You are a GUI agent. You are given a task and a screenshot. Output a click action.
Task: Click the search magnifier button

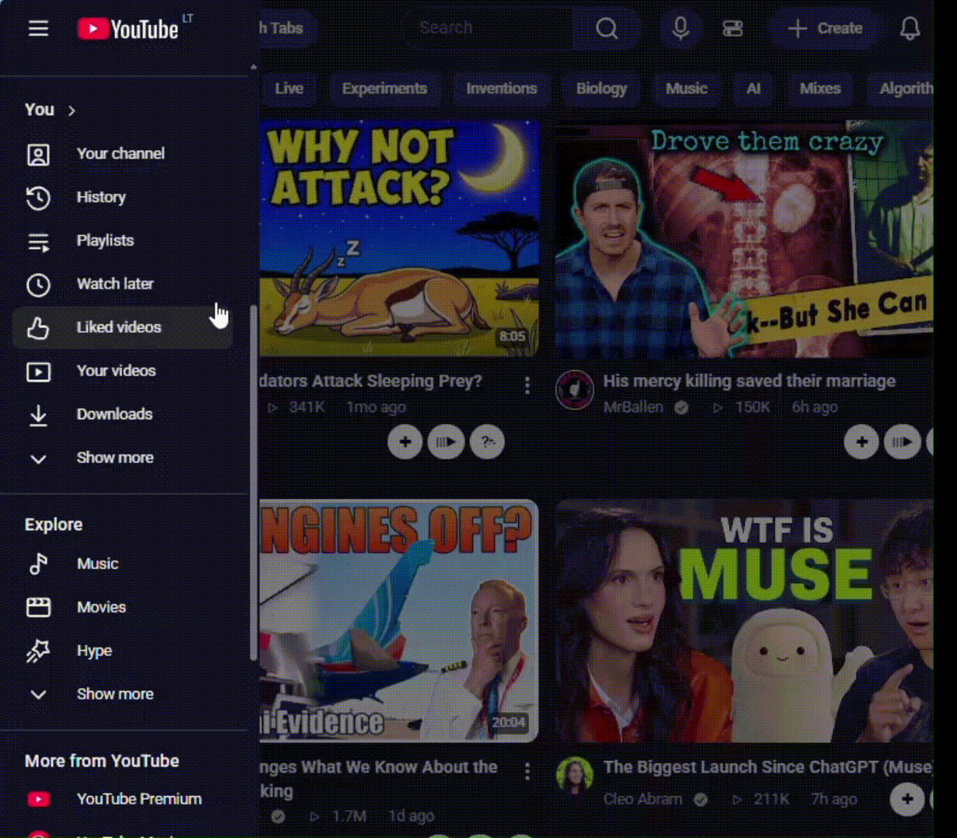pos(607,29)
